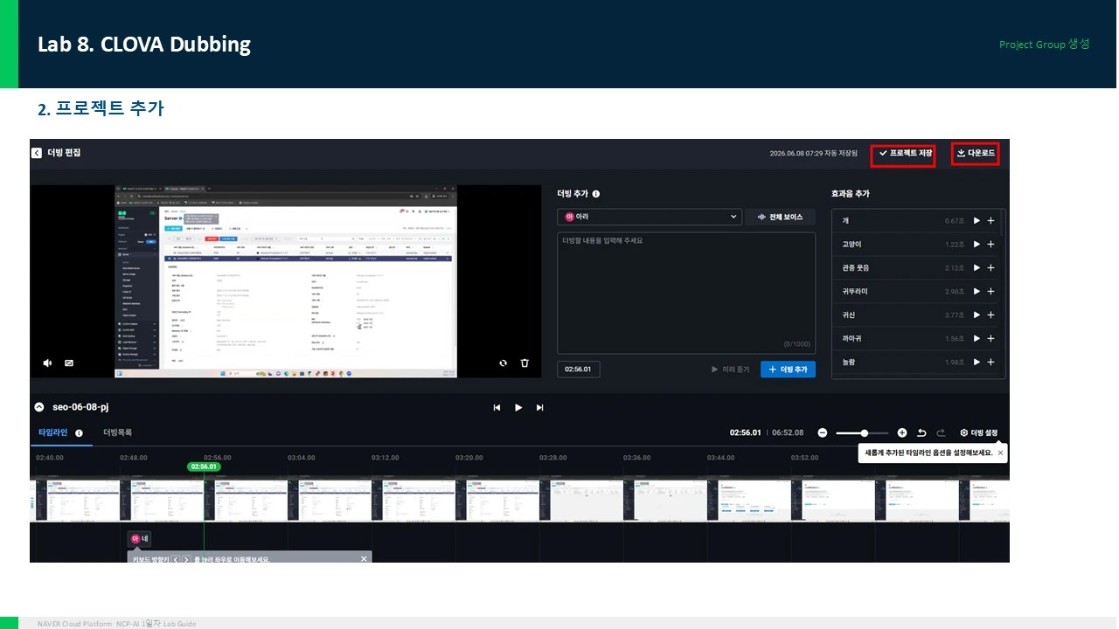The height and width of the screenshot is (629, 1119).
Task: Click the 02:56.01 time input field
Action: pyautogui.click(x=579, y=370)
